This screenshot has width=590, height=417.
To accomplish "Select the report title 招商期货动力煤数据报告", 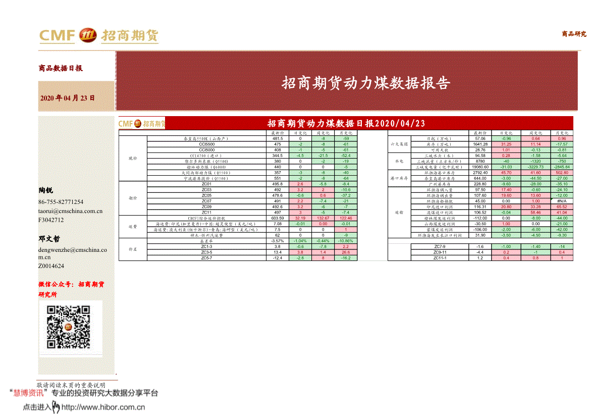I will 366,83.
